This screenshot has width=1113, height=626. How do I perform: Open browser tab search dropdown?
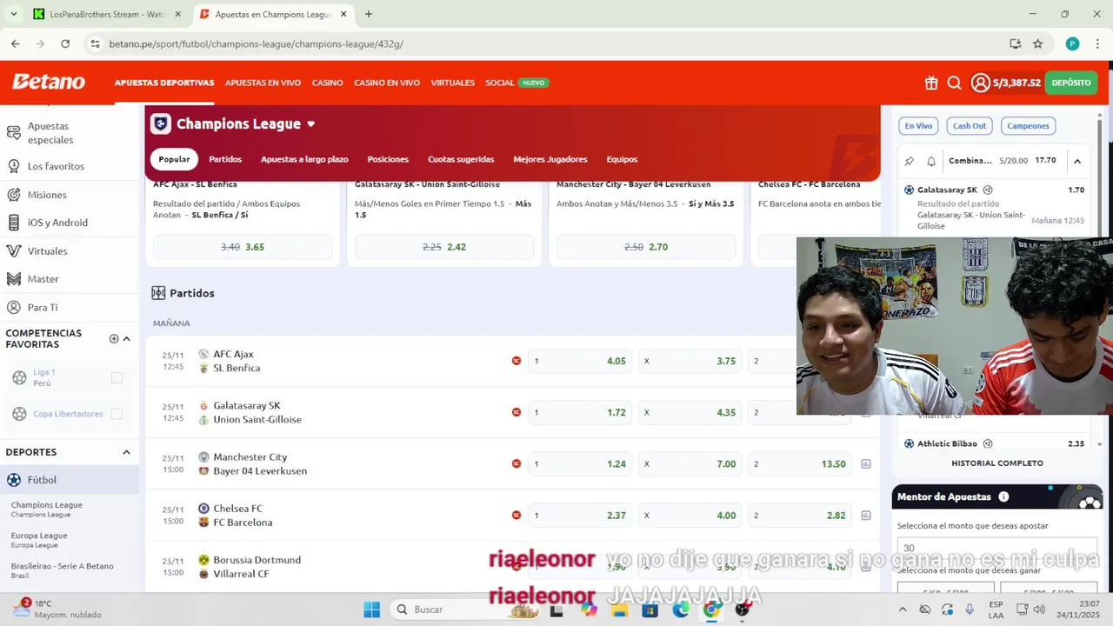coord(13,14)
